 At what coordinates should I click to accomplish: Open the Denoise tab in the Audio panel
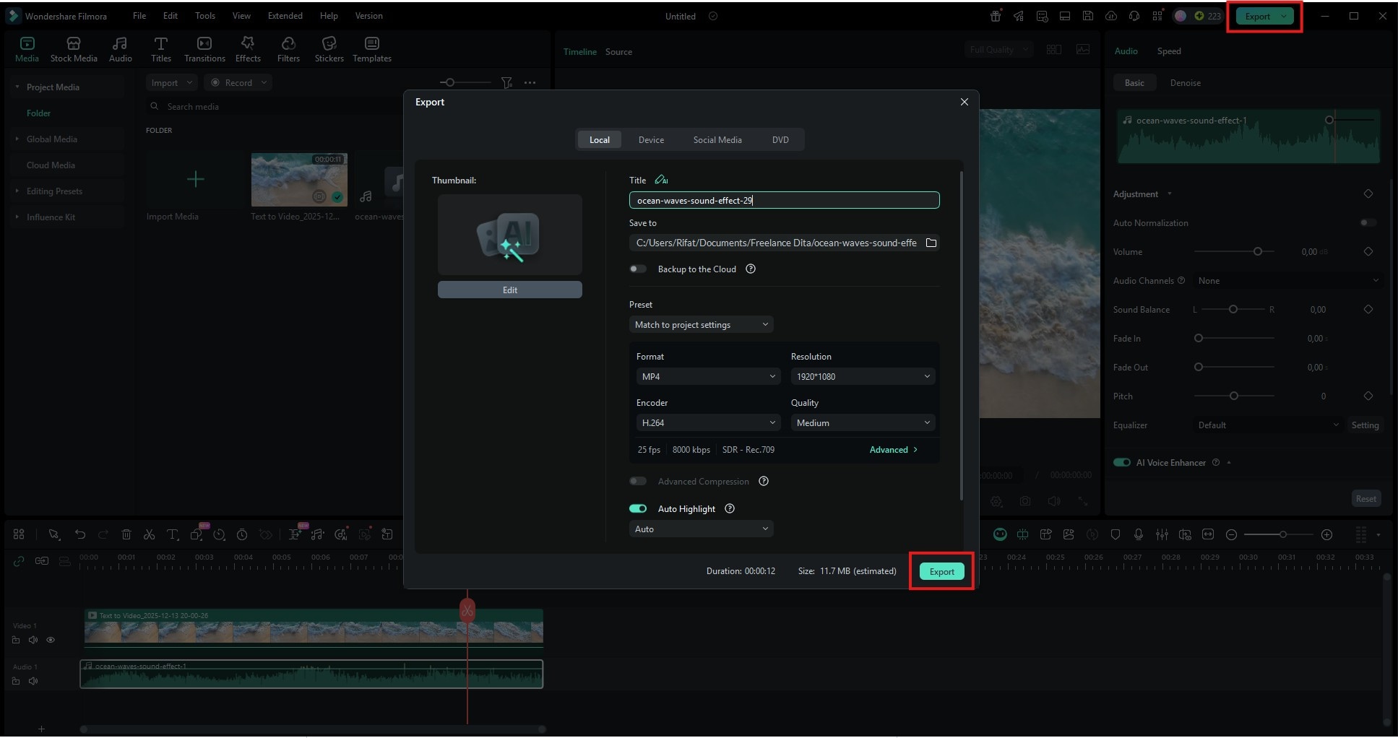(1184, 82)
